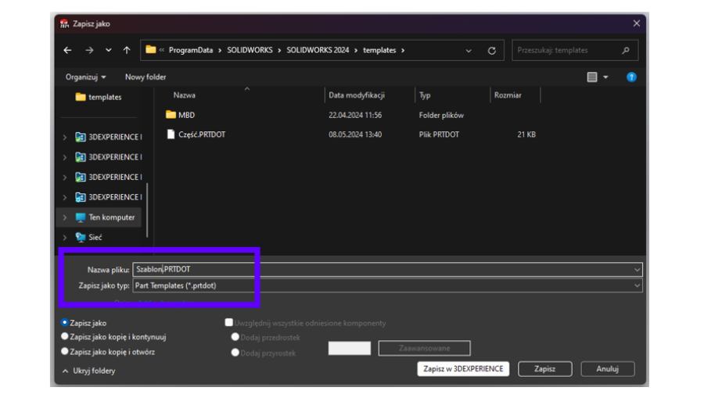Select ProgramData in the path breadcrumb
The image size is (704, 398).
point(191,50)
